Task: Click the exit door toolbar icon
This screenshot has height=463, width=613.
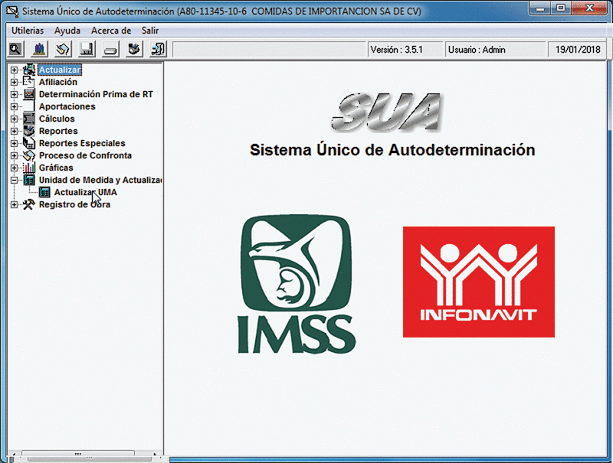Action: [158, 49]
